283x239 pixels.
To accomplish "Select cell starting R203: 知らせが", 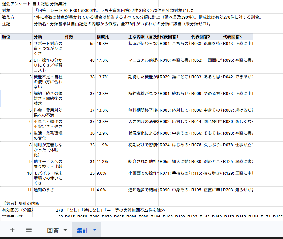I will pyautogui.click(x=237, y=190).
